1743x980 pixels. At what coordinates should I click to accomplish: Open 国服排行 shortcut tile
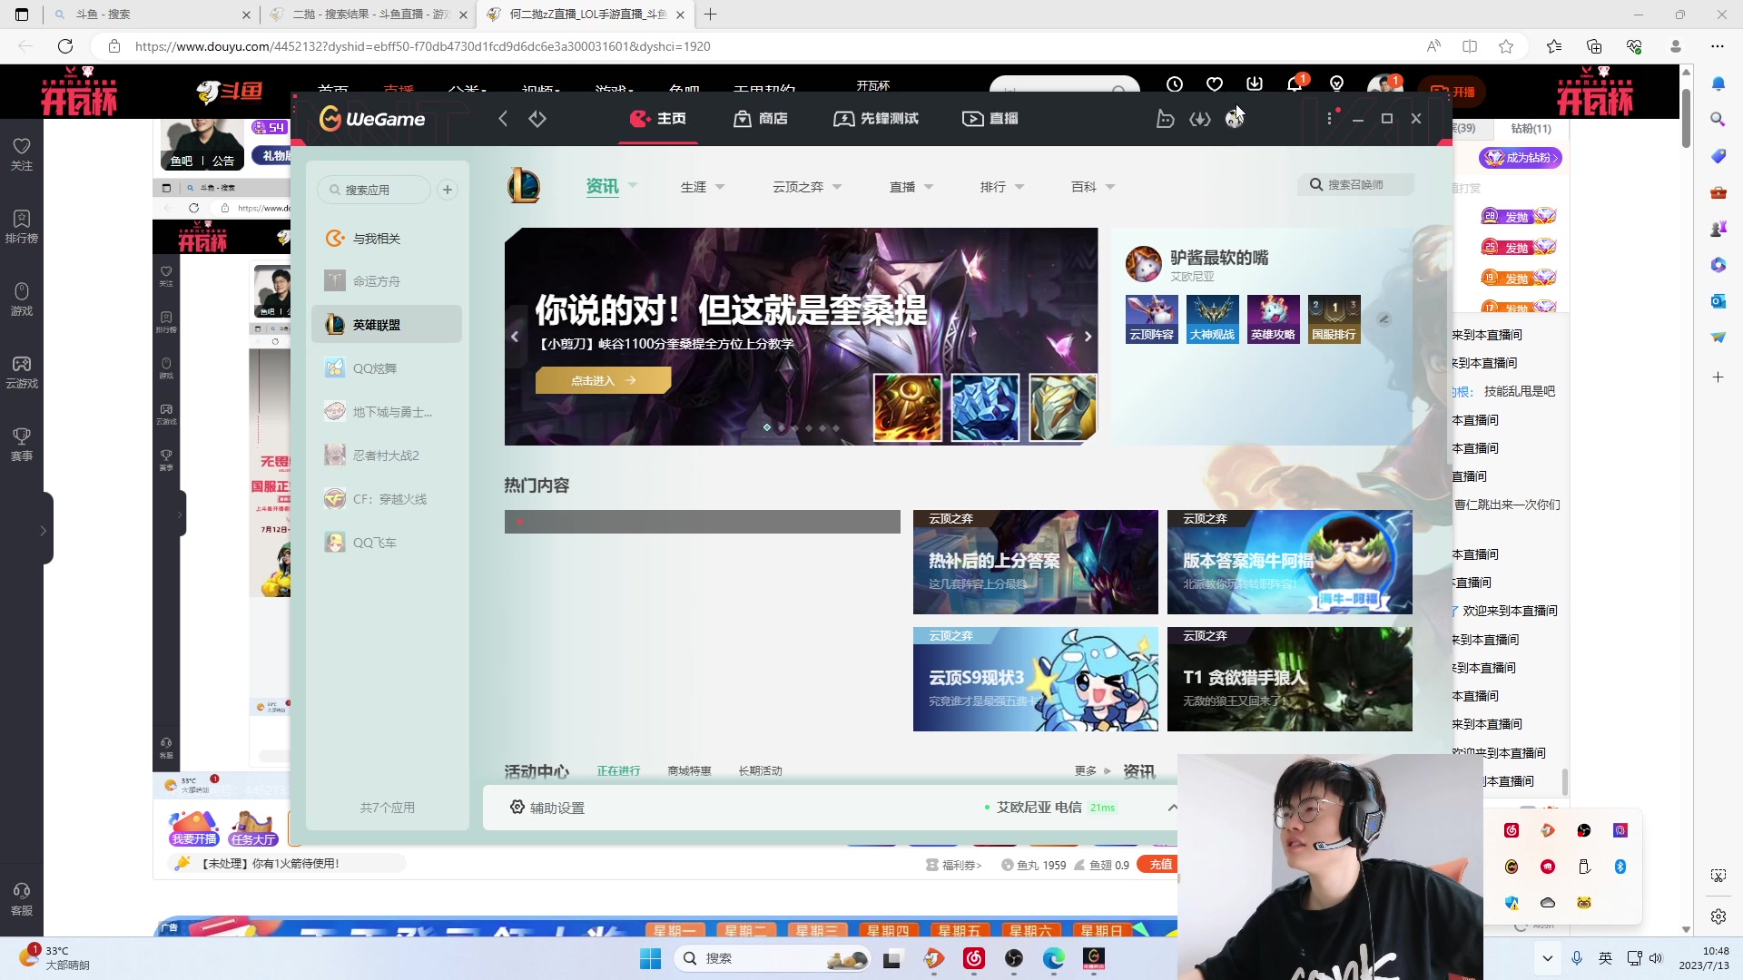coord(1334,319)
